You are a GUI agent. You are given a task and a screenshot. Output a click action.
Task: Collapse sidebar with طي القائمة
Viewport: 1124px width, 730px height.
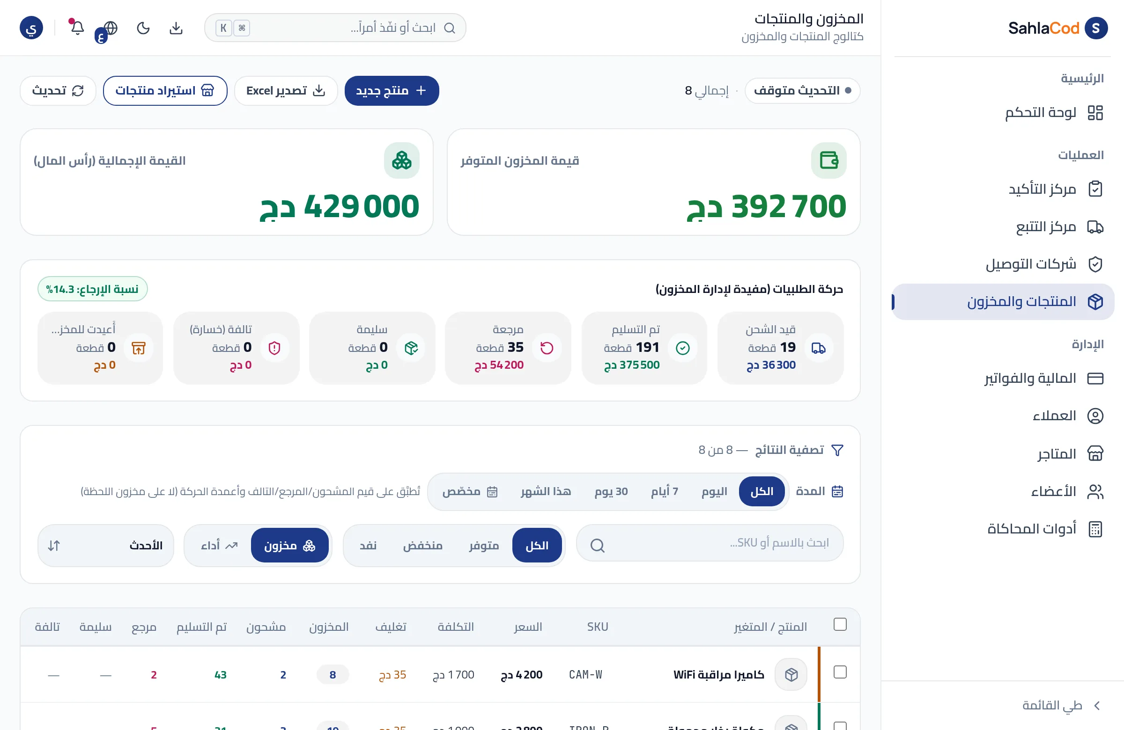coord(1062,705)
